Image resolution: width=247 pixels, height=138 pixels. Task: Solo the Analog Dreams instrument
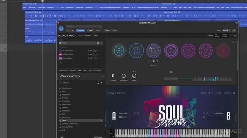point(88,54)
